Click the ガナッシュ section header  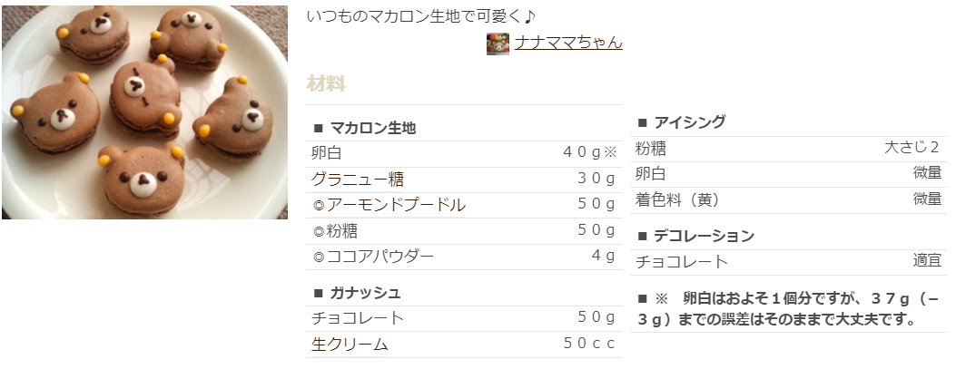(x=357, y=293)
